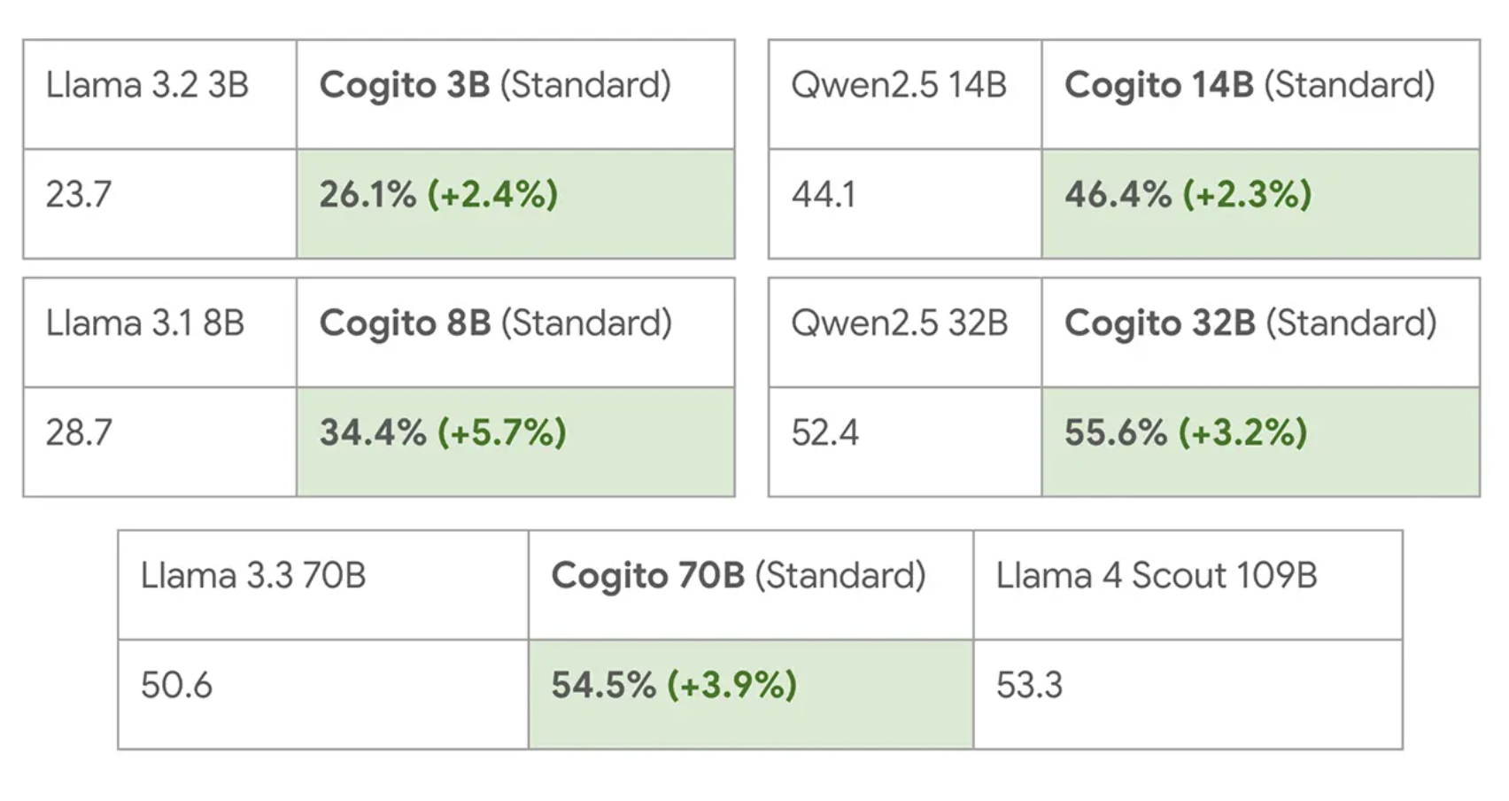Select the green 54.5% (+3.9%) cell
The height and width of the screenshot is (801, 1509).
[751, 694]
